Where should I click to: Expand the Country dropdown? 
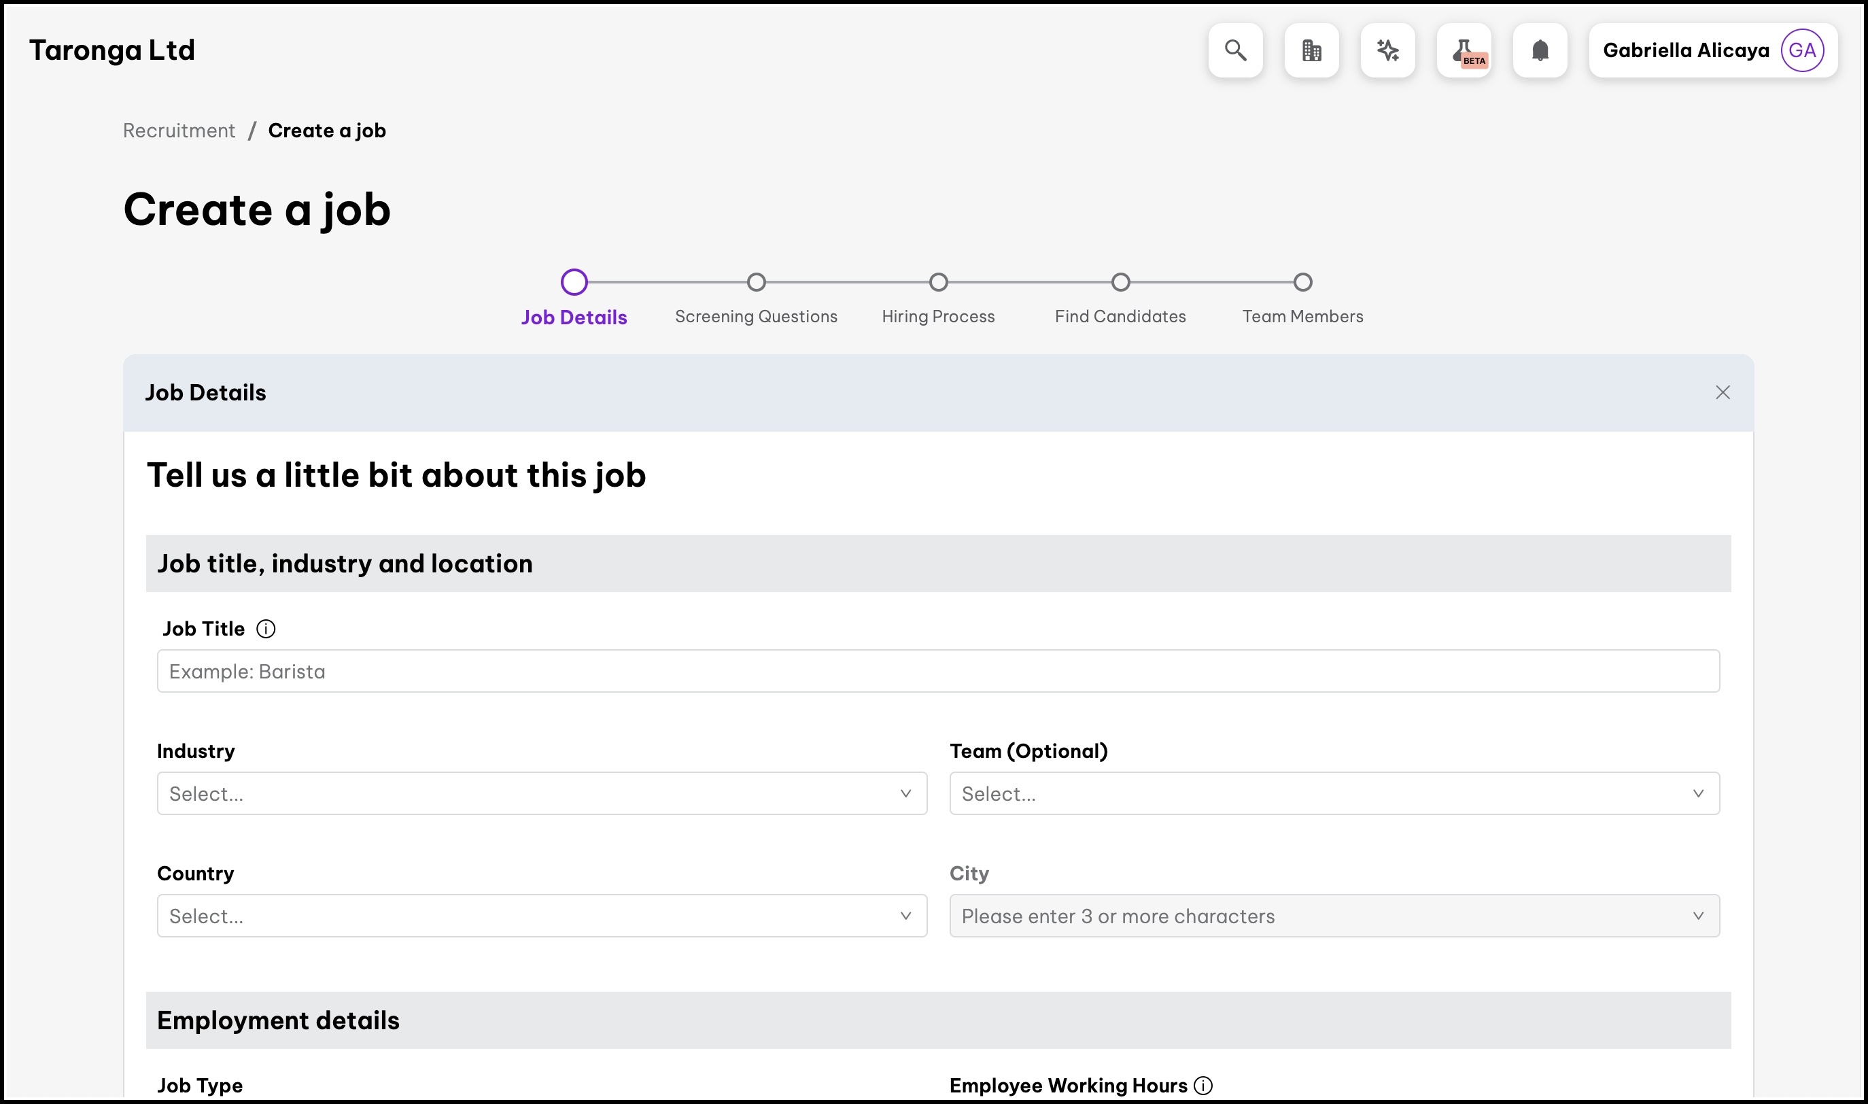coord(542,916)
